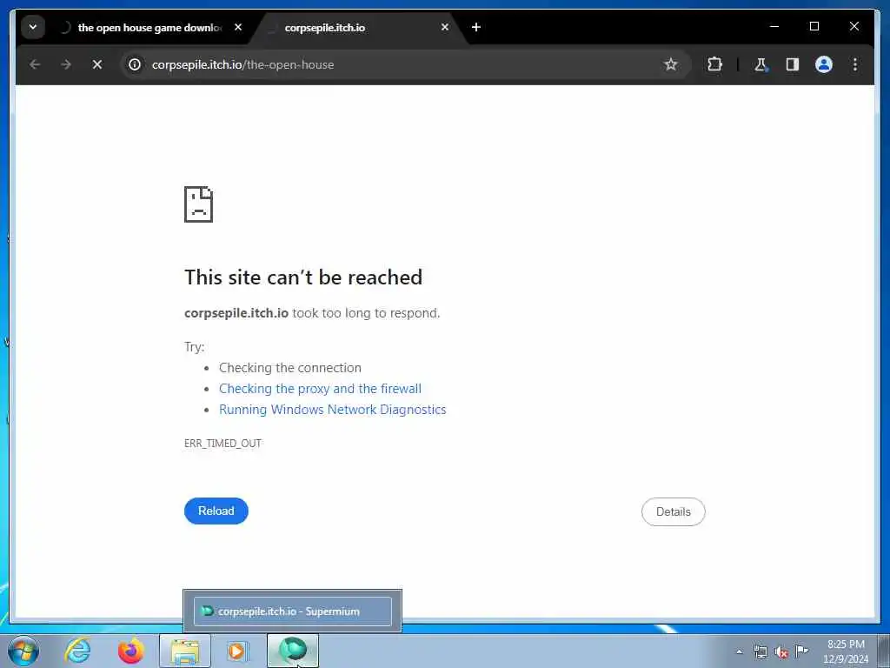Open the network tray icon
This screenshot has width=890, height=668.
pyautogui.click(x=760, y=651)
